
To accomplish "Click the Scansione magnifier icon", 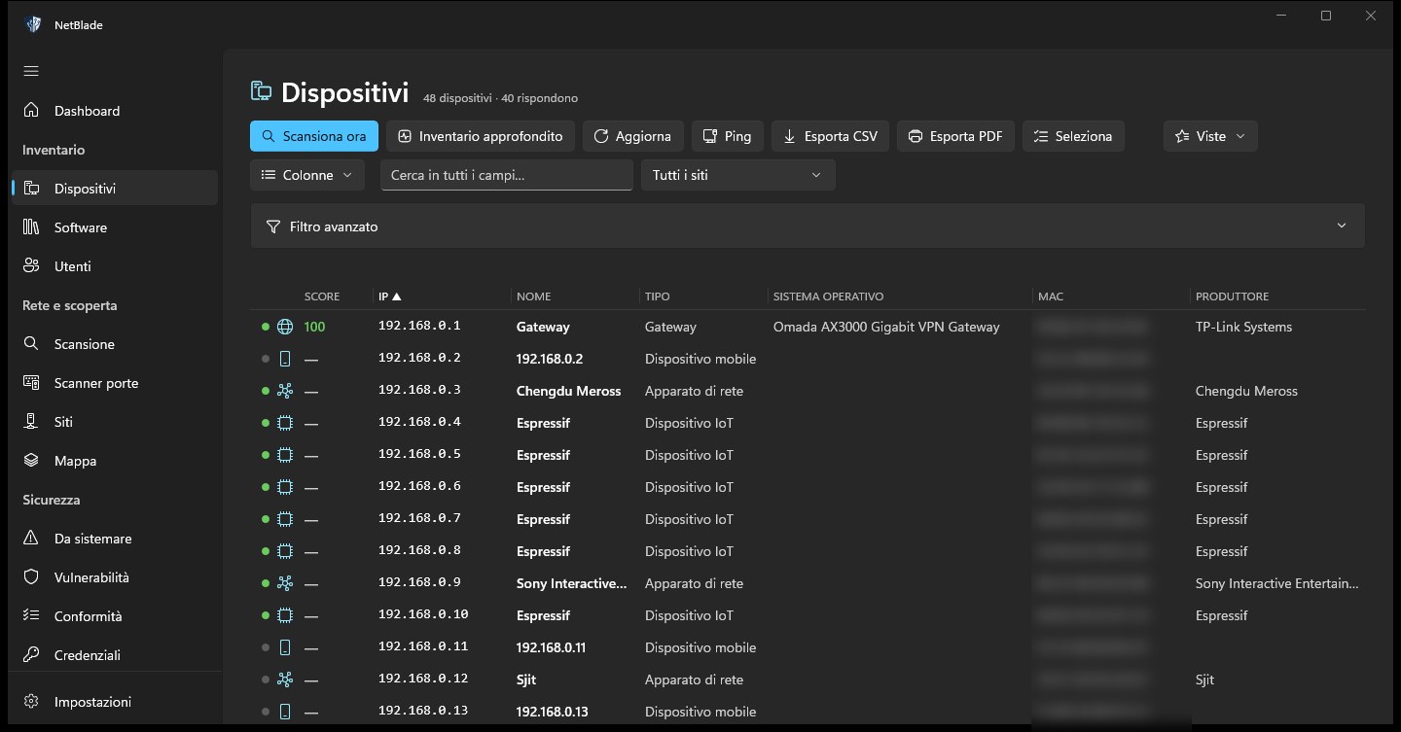I will [32, 344].
